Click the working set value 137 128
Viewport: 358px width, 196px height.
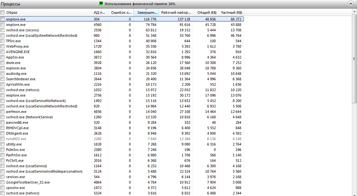click(x=184, y=19)
